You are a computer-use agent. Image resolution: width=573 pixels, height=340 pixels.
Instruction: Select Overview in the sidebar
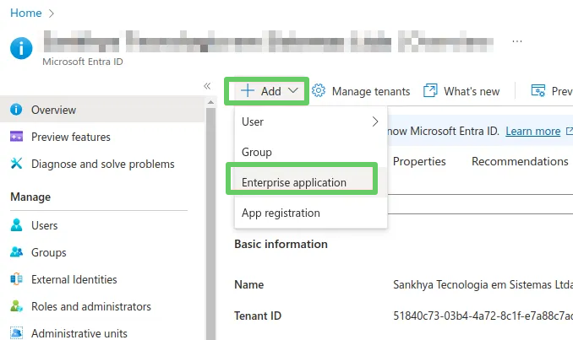[102, 110]
